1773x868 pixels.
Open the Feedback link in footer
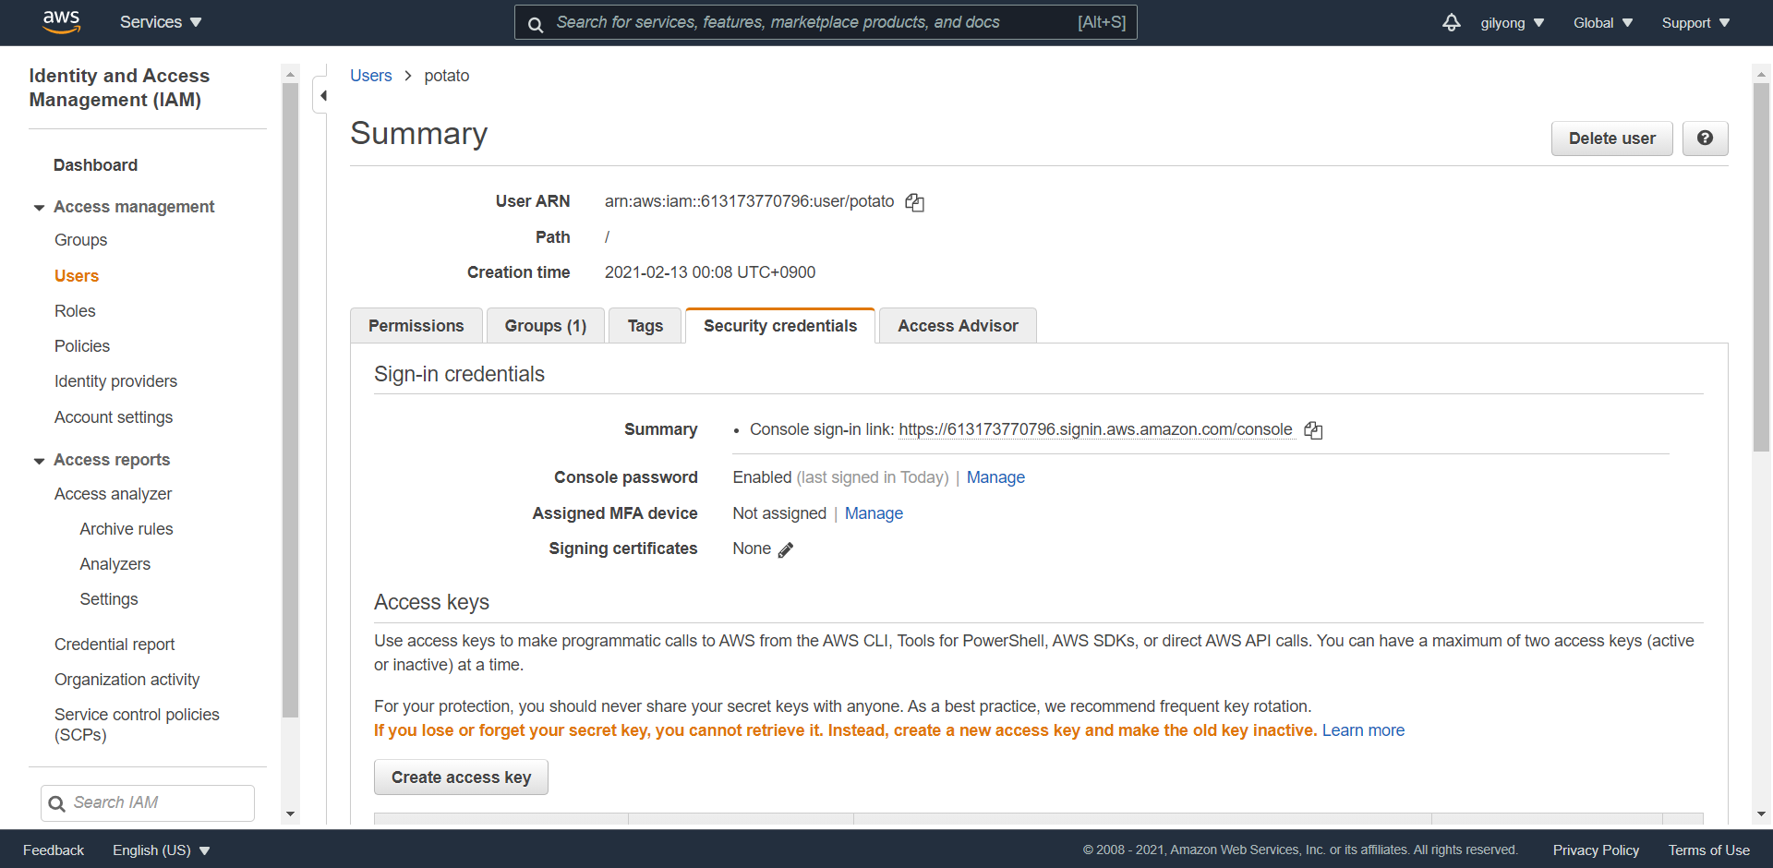54,850
